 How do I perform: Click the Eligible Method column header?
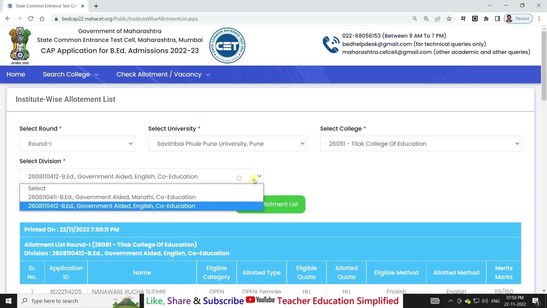pyautogui.click(x=396, y=272)
